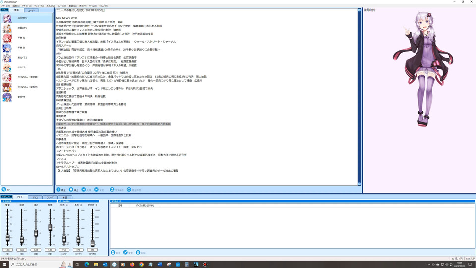This screenshot has width=476, height=268.
Task: Choose the 琴葉 茜 voice avatar
Action: tap(7, 38)
